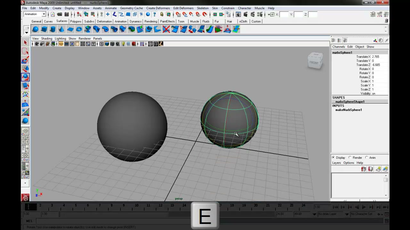This screenshot has height=230, width=410.
Task: Create a NURBS plane from shelf
Action: point(70,29)
